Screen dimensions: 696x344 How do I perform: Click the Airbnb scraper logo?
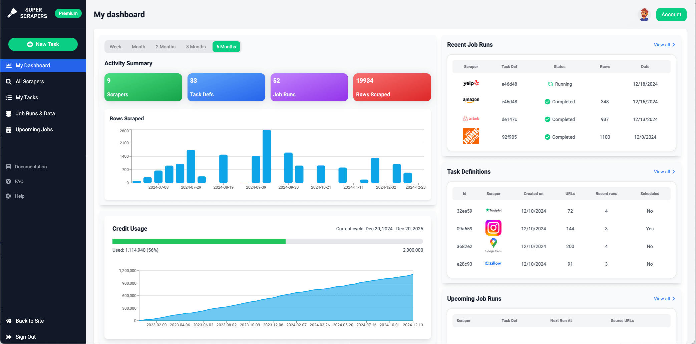click(x=471, y=119)
